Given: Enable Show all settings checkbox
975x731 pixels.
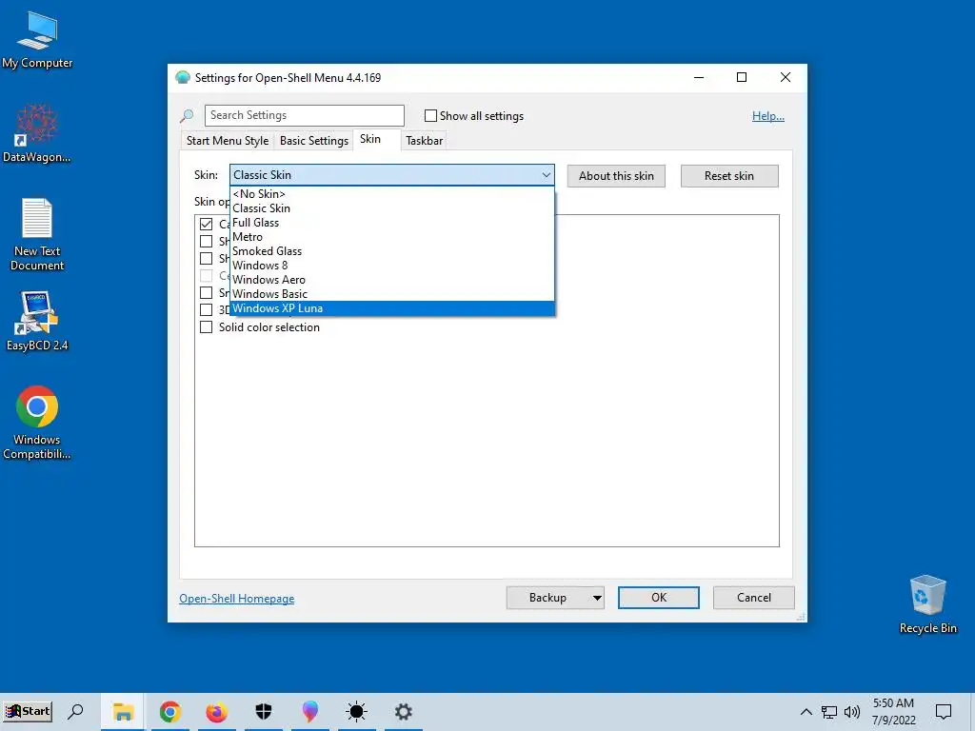Looking at the screenshot, I should 430,115.
